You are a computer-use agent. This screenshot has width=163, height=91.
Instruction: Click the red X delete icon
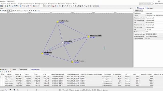pyautogui.click(x=30, y=6)
